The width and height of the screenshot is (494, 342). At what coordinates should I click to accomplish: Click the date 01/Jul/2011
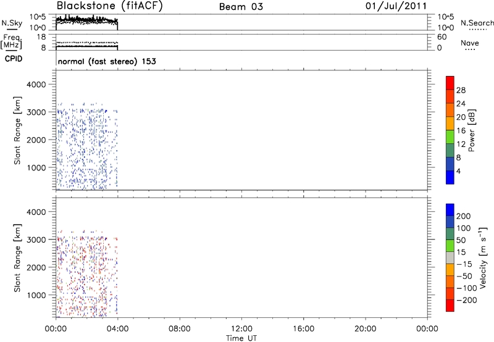(x=396, y=6)
